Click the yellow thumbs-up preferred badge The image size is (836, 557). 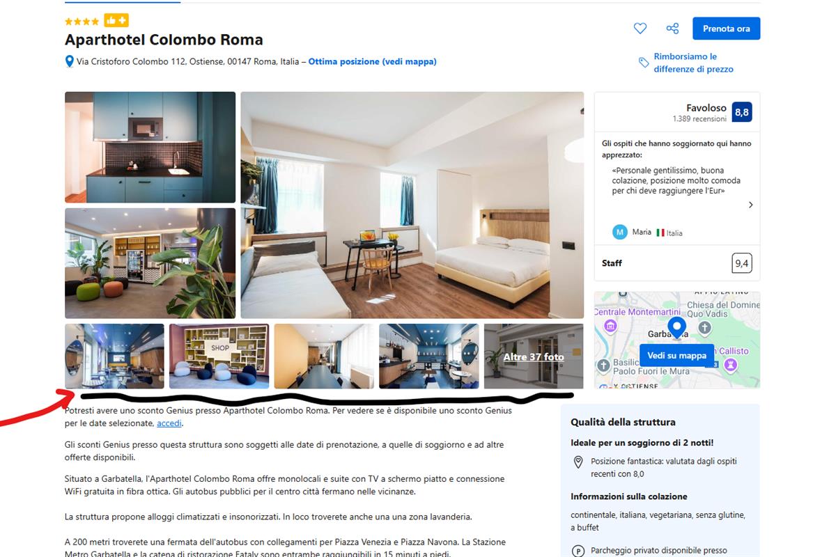coord(116,21)
